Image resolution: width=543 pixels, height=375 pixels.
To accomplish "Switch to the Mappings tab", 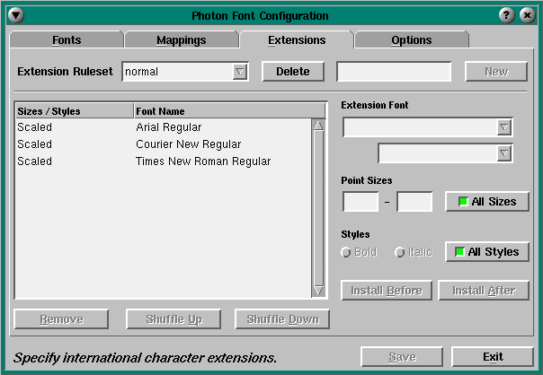I will (x=181, y=40).
